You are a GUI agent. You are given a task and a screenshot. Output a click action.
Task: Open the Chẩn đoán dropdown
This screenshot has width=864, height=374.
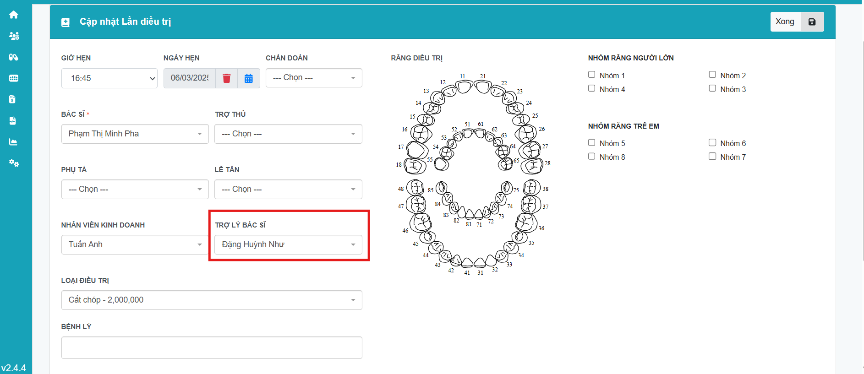(x=314, y=78)
